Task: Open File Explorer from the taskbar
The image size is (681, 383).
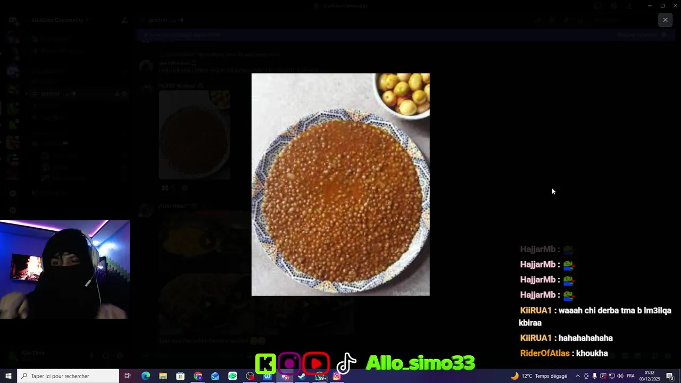Action: pyautogui.click(x=163, y=376)
